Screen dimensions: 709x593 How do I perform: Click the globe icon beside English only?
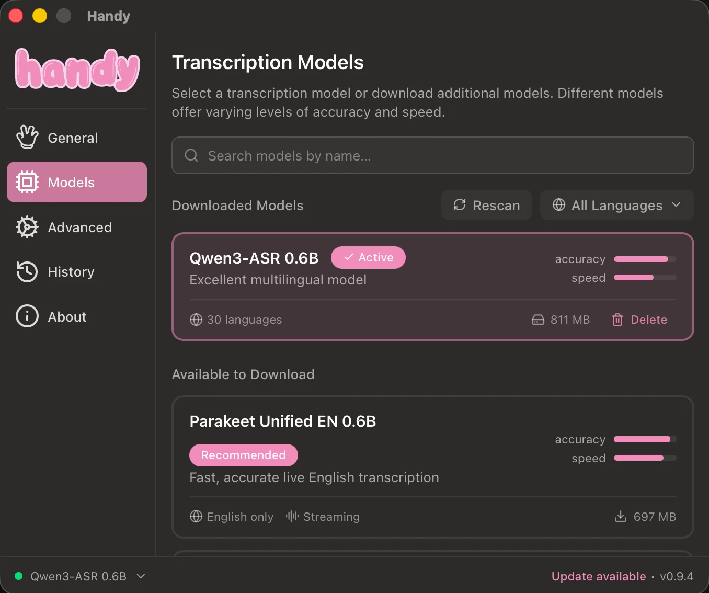point(196,517)
